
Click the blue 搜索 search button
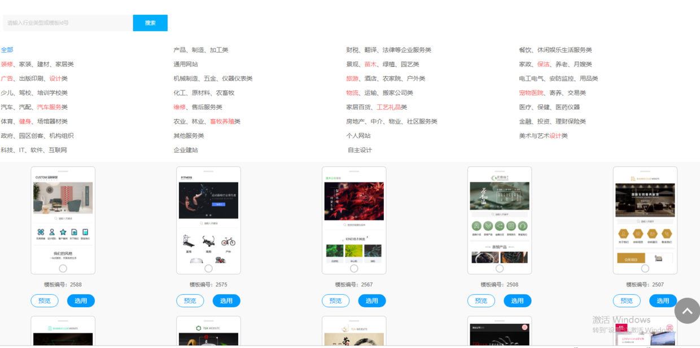click(150, 23)
